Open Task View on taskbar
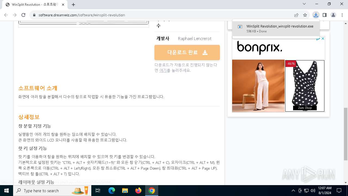Screen dimensions: 348x196 pyautogui.click(x=98, y=191)
